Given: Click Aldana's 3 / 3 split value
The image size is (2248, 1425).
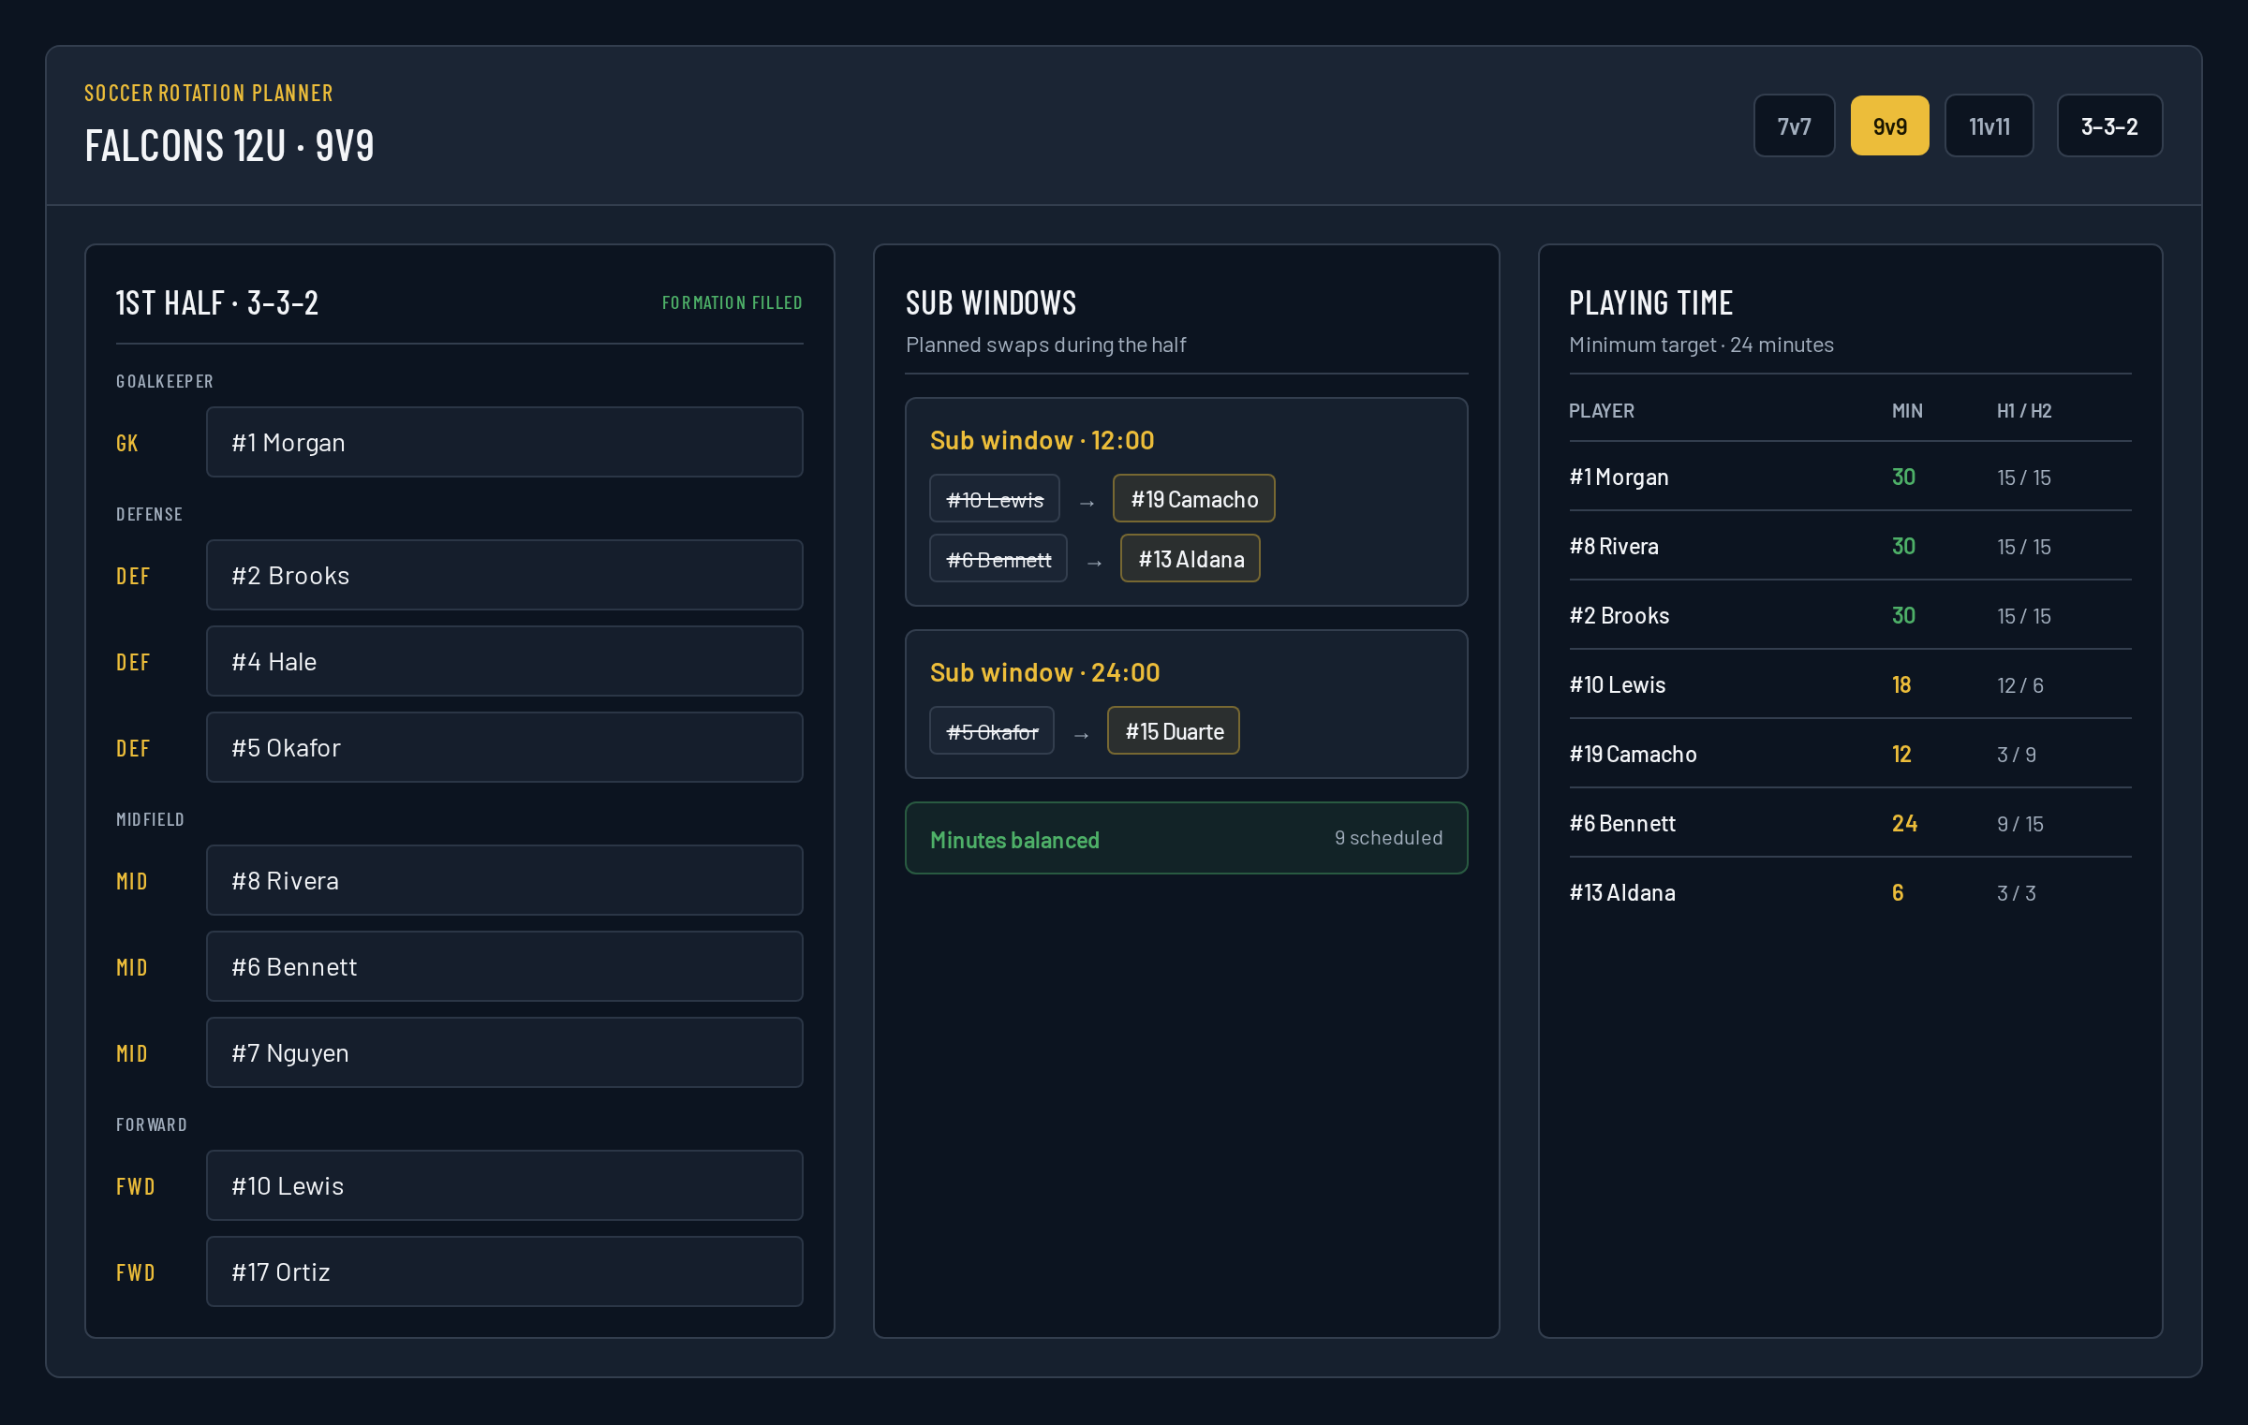Looking at the screenshot, I should pos(2016,892).
